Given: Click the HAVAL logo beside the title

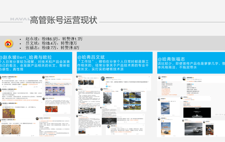Looking at the screenshot, I should [x=20, y=19].
